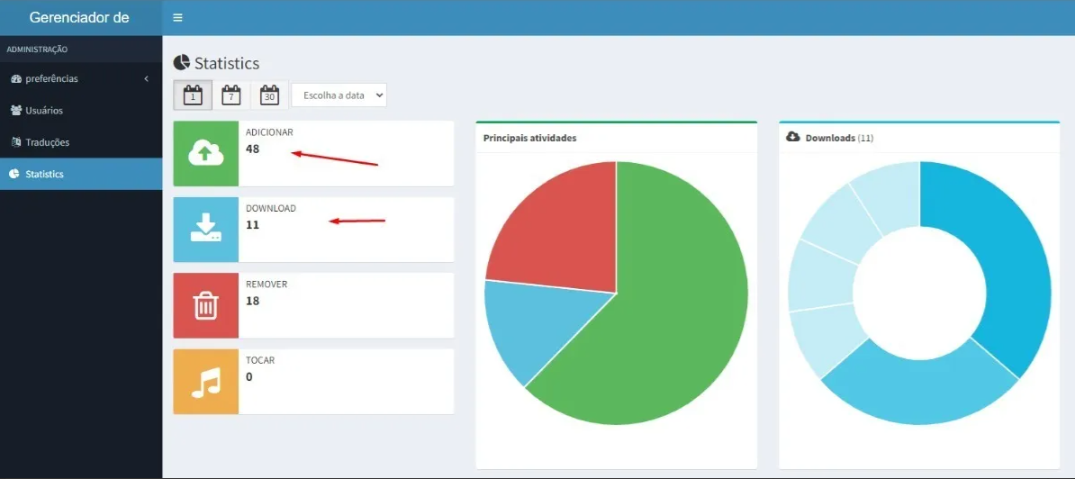
Task: Select Statistics in the sidebar
Action: pyautogui.click(x=44, y=174)
